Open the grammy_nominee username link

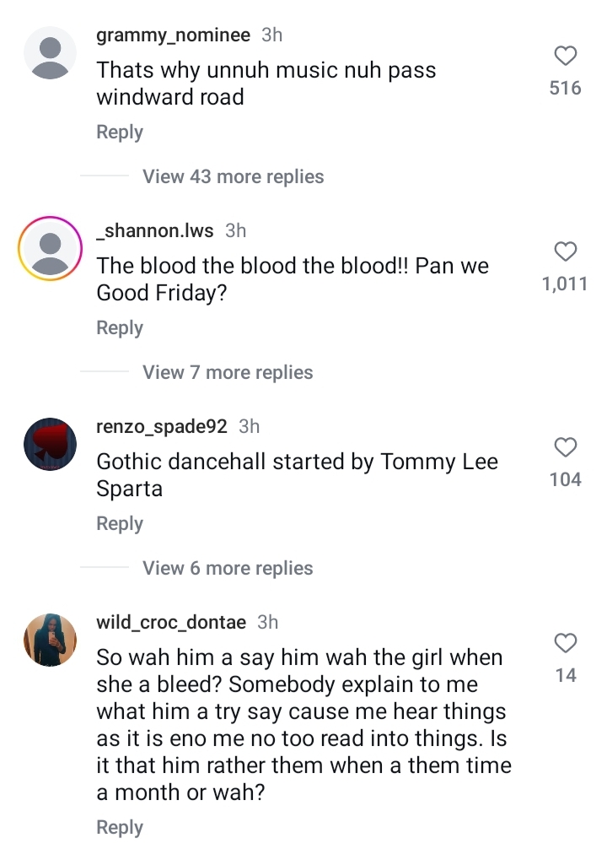pos(173,35)
